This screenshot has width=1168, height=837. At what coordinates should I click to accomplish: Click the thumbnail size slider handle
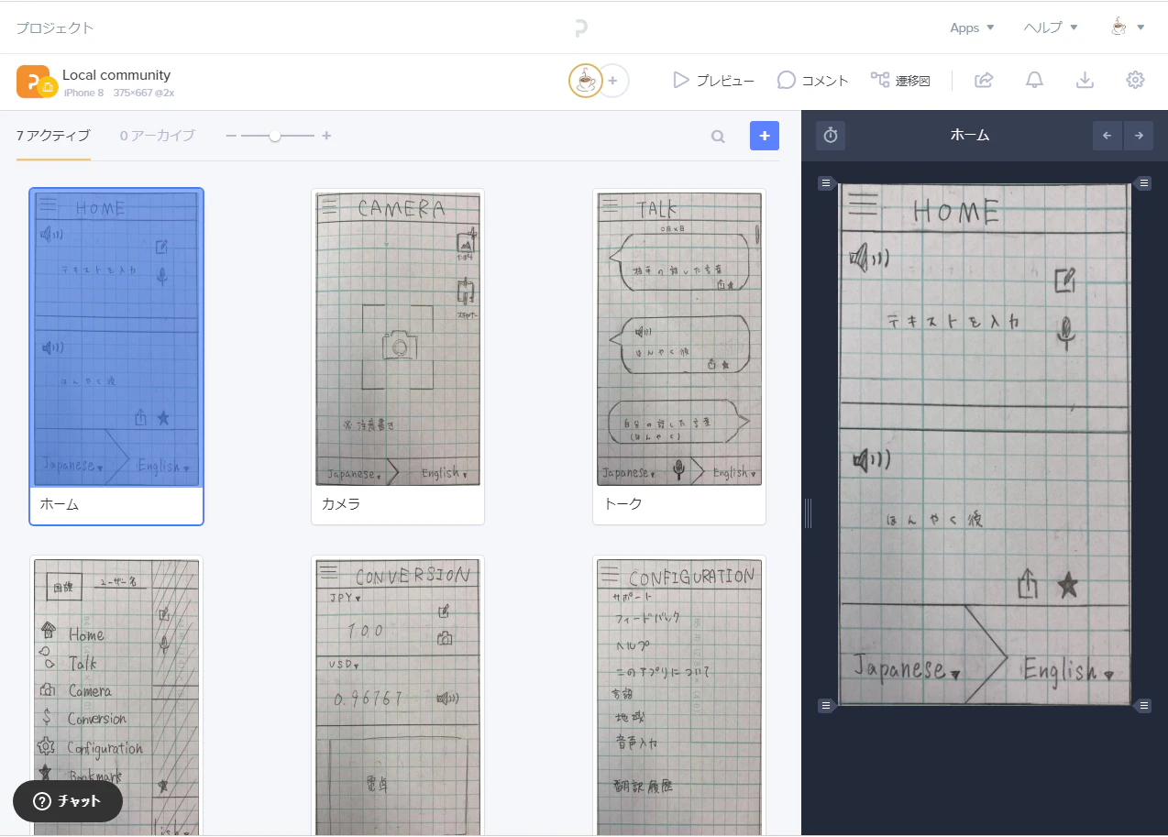[x=275, y=136]
